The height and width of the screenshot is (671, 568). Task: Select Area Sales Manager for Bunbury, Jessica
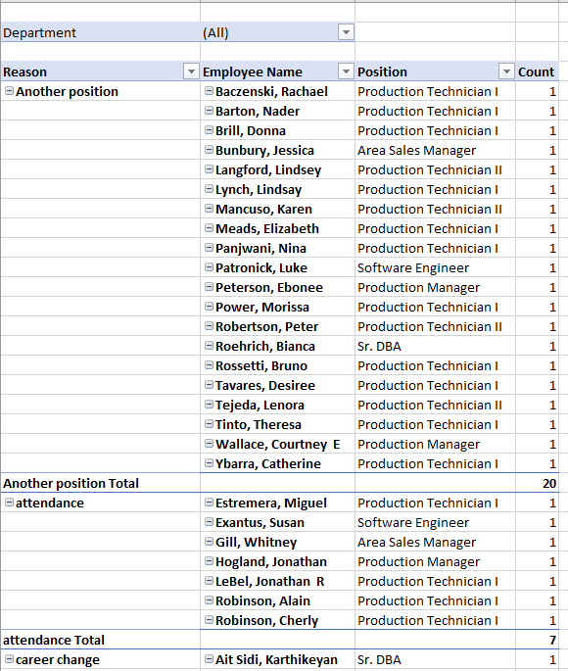435,150
